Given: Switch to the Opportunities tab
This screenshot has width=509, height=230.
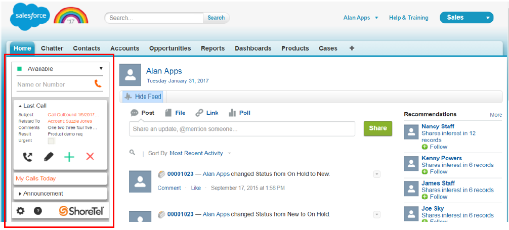Looking at the screenshot, I should [x=170, y=49].
